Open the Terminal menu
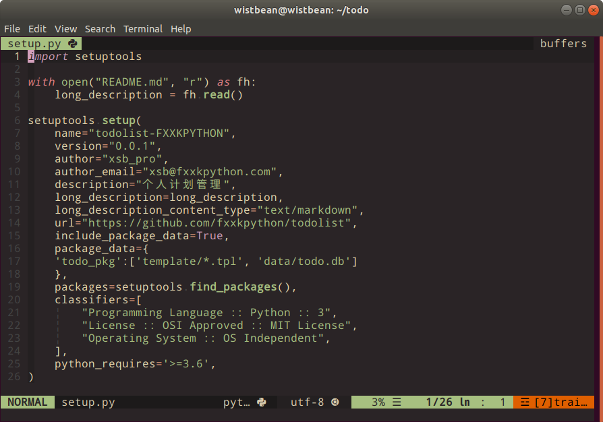The width and height of the screenshot is (603, 422). [143, 29]
